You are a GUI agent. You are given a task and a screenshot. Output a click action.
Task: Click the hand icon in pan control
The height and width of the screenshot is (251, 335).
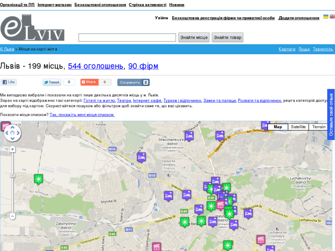tap(12, 133)
